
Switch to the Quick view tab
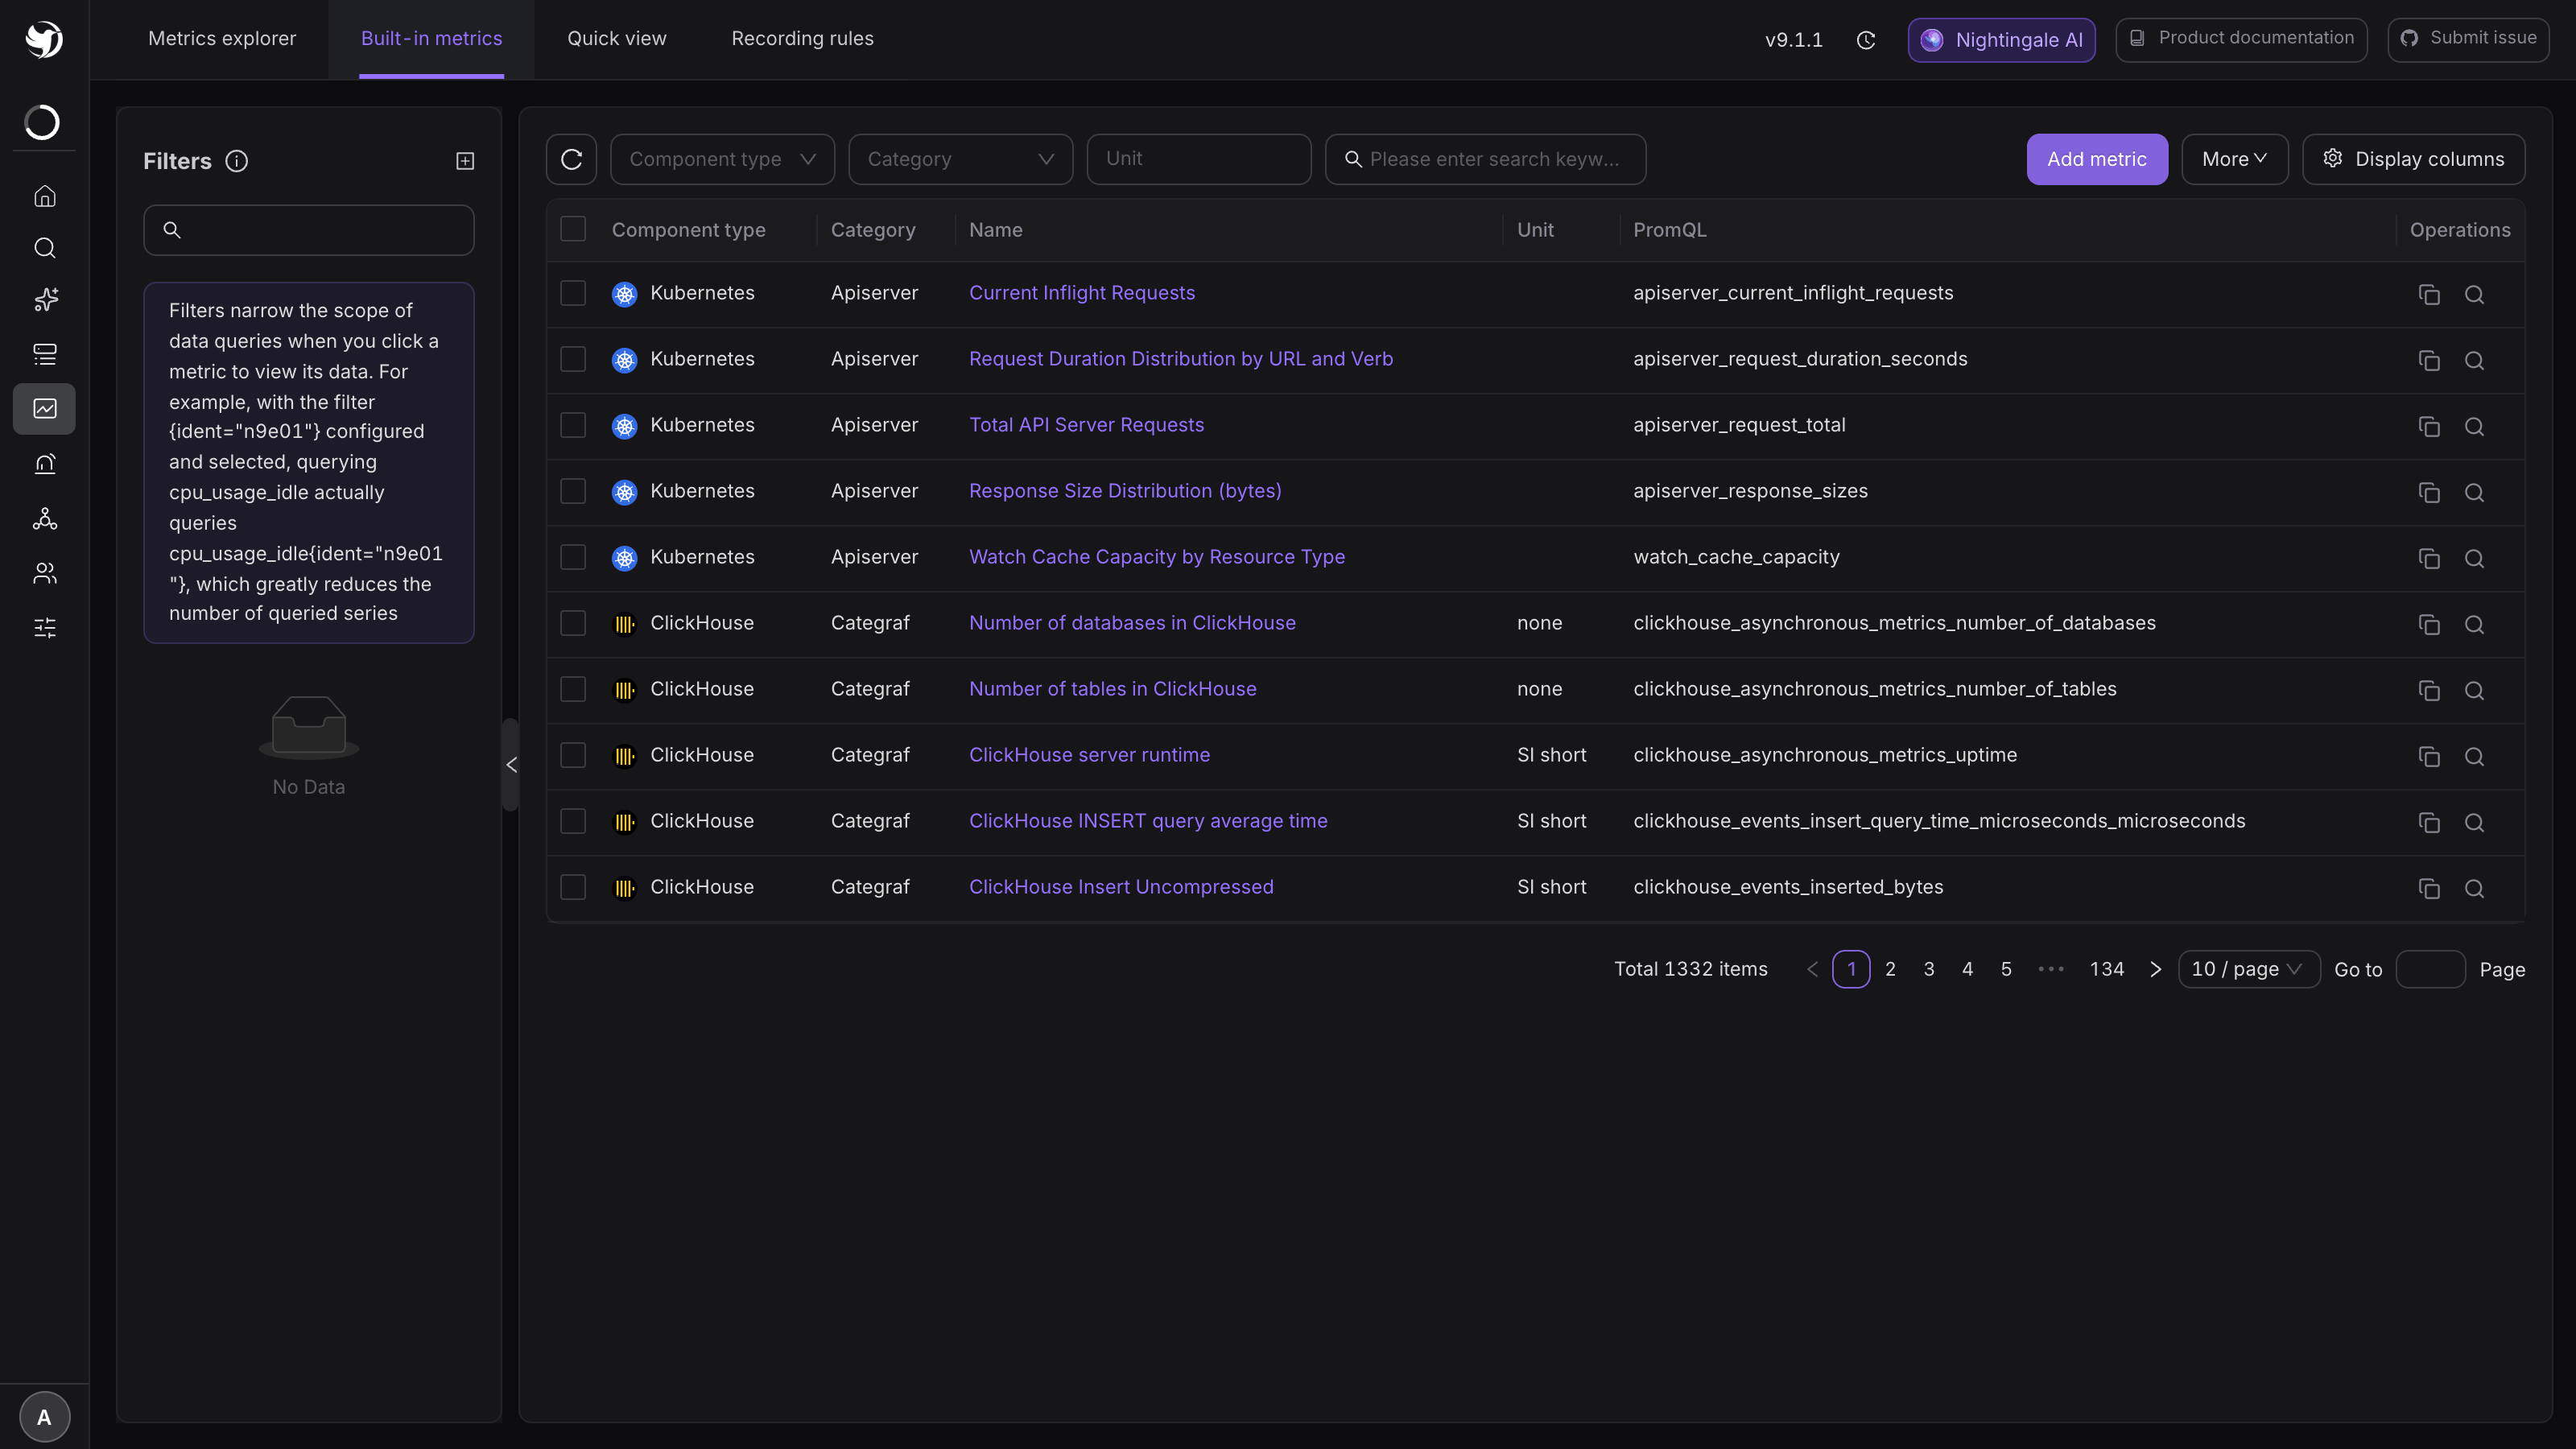point(616,39)
